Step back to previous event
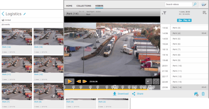 [x=79, y=81]
